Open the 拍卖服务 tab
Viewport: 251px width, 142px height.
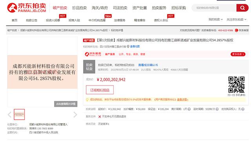coord(159,8)
